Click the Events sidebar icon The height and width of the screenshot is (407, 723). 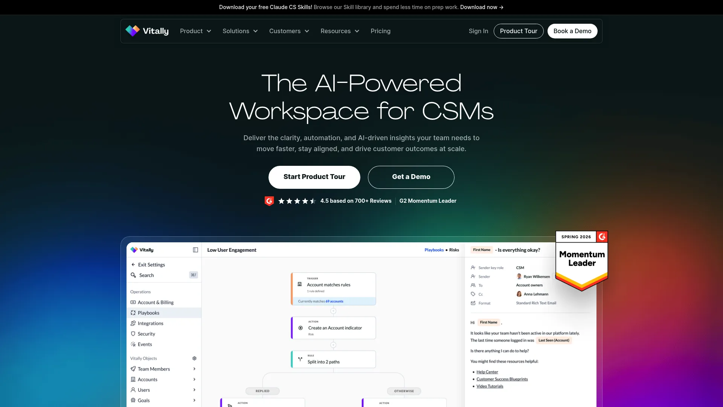[133, 344]
